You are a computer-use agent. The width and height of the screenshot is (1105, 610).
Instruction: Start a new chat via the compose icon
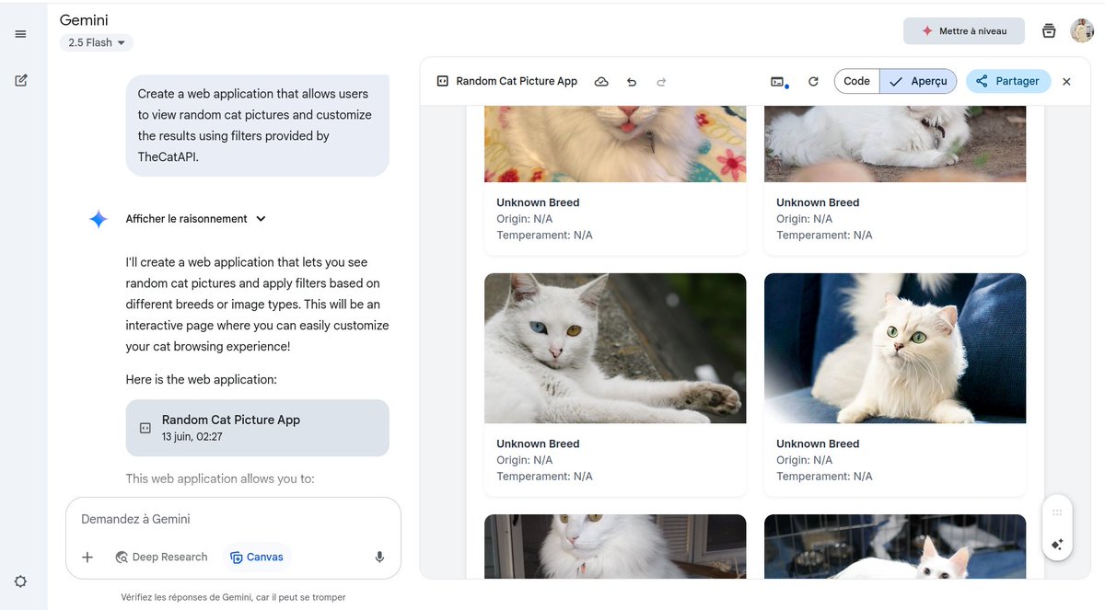coord(20,80)
